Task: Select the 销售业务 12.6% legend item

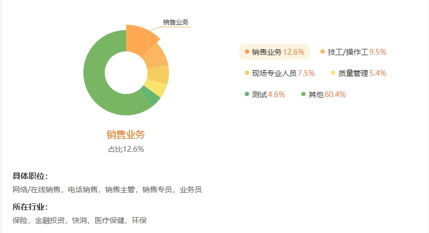Action: pyautogui.click(x=275, y=51)
